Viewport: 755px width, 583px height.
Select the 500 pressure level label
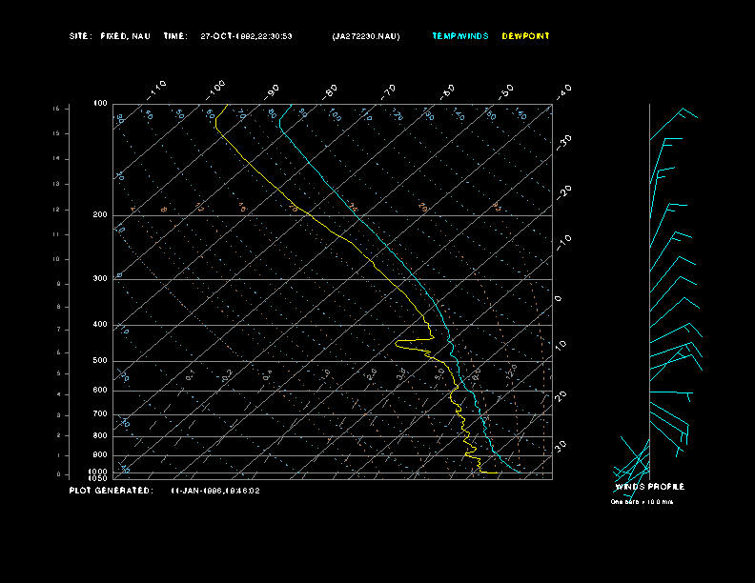point(100,361)
